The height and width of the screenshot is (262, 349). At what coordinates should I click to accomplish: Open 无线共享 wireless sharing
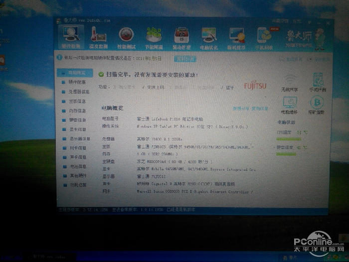[289, 83]
